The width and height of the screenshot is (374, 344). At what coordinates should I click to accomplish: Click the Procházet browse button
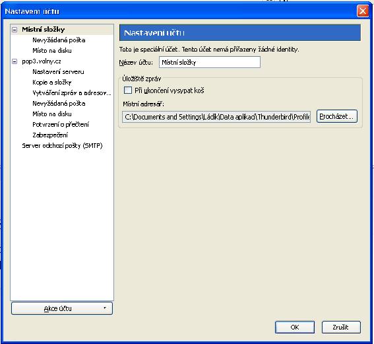coord(337,116)
